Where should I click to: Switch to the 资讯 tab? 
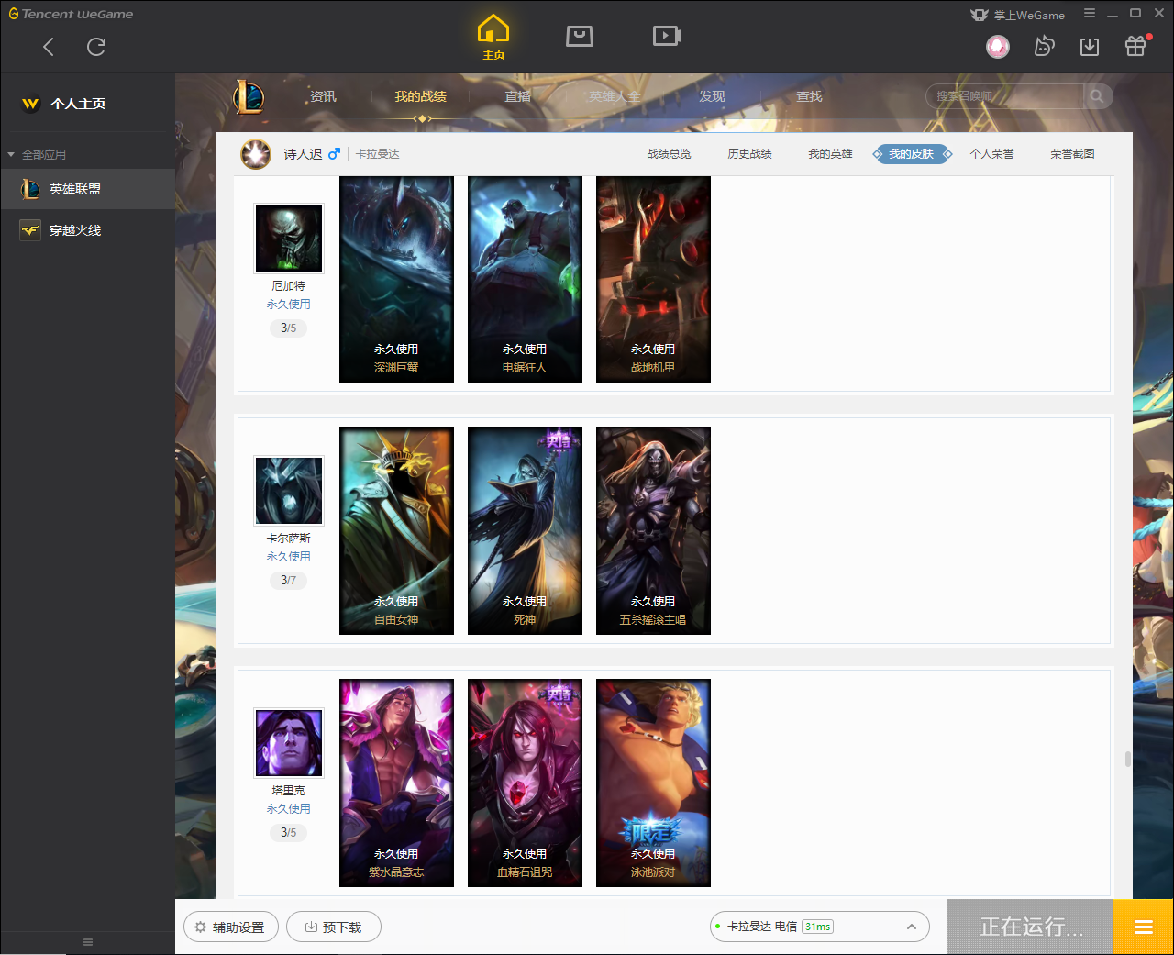pyautogui.click(x=323, y=96)
